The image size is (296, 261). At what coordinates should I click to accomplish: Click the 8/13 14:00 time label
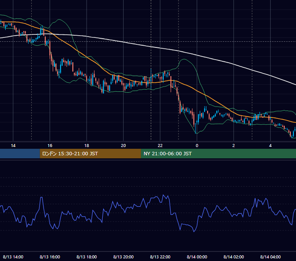point(13,257)
